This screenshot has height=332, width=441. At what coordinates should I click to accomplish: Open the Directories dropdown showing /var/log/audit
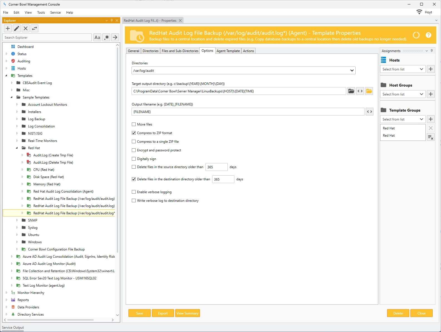coord(352,71)
